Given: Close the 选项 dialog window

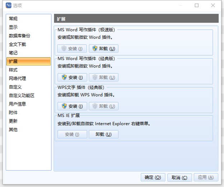Looking at the screenshot, I should pos(213,5).
